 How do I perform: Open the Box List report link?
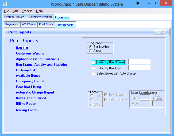(22, 48)
